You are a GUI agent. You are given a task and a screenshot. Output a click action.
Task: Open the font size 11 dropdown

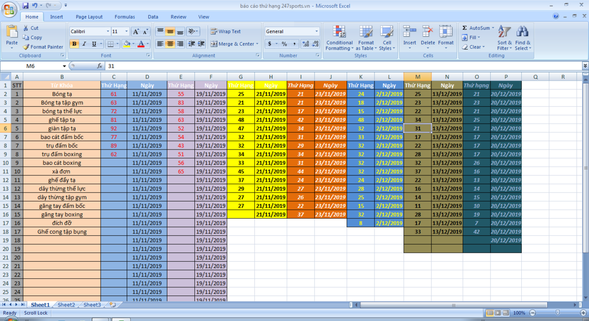[127, 31]
